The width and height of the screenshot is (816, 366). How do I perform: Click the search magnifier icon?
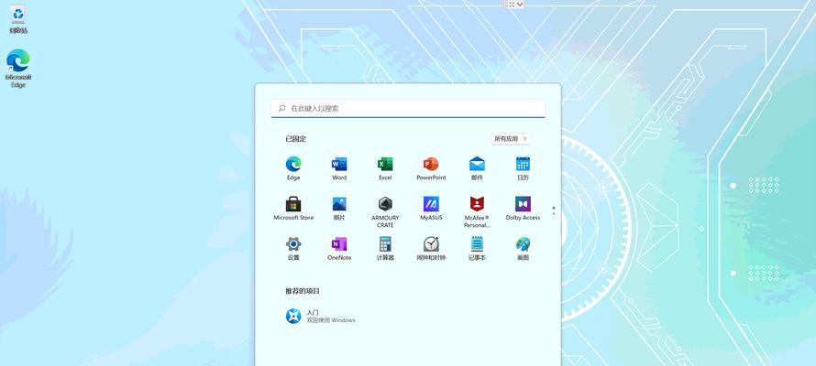[282, 109]
